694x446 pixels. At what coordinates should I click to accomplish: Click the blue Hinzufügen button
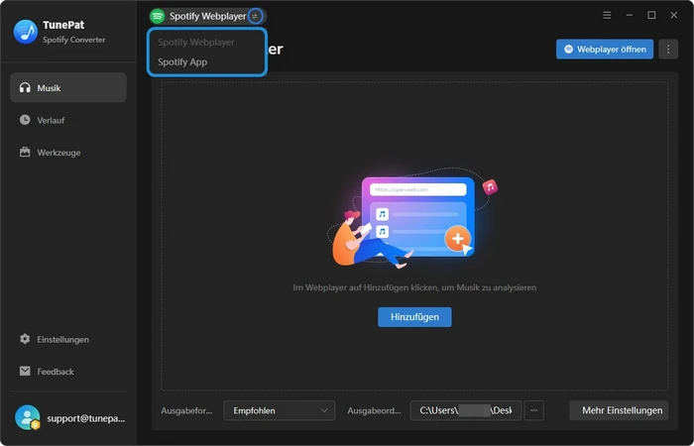(414, 317)
